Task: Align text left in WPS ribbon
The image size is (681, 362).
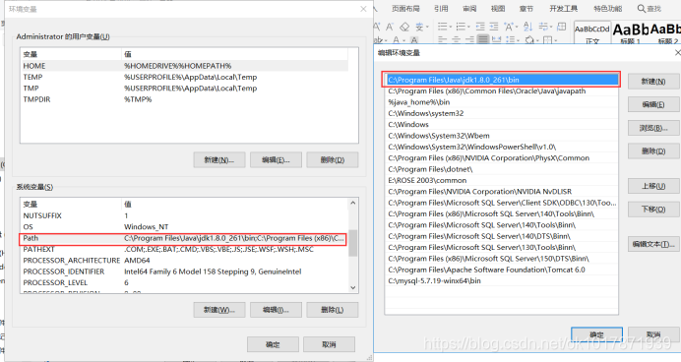Action: point(442,39)
